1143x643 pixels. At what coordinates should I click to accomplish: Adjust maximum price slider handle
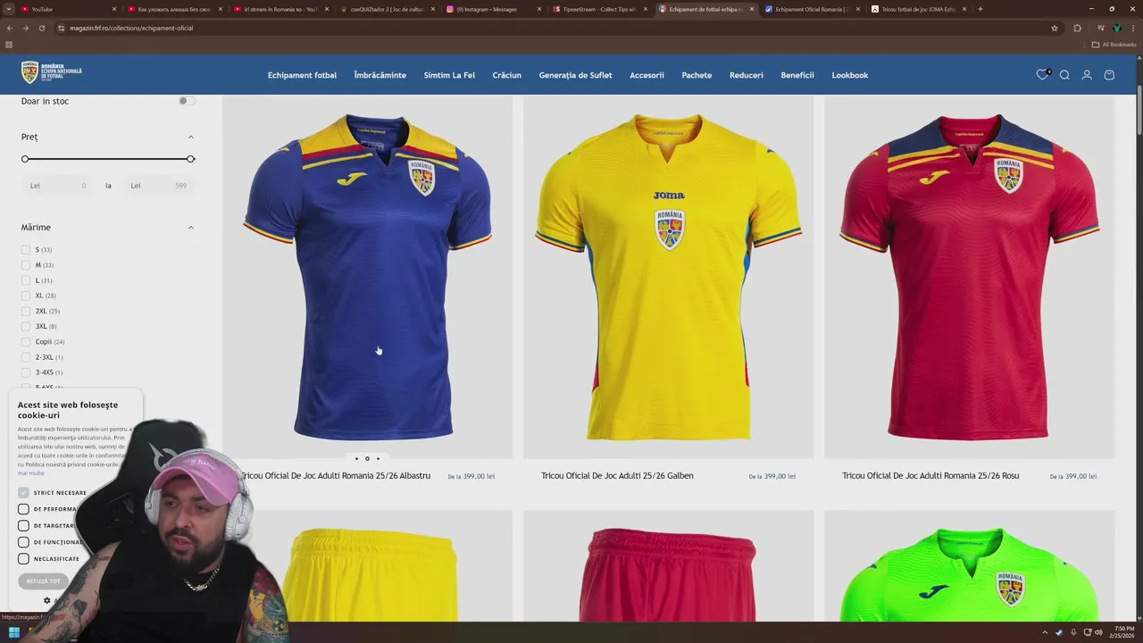190,159
